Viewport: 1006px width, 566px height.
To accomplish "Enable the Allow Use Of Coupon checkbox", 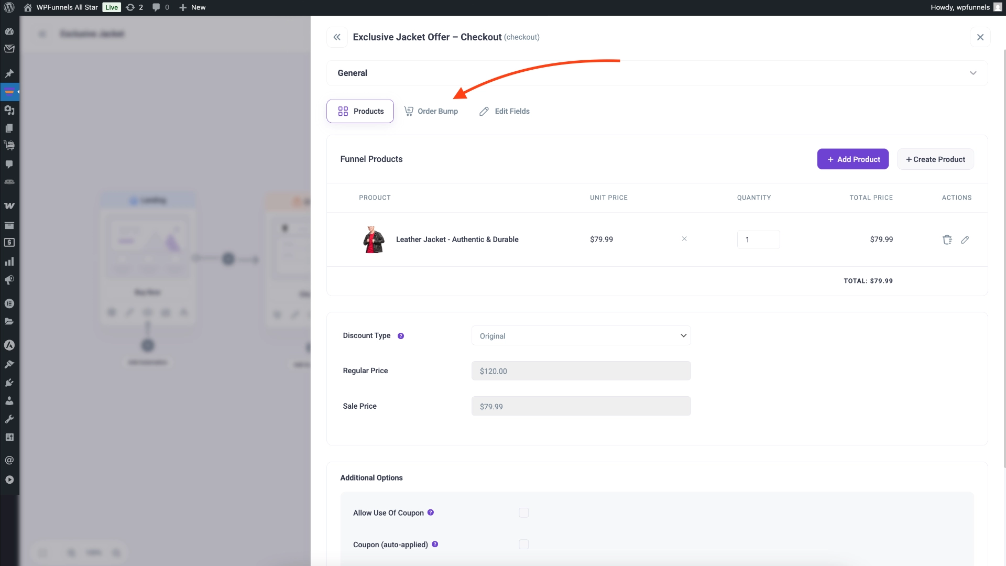I will click(523, 513).
